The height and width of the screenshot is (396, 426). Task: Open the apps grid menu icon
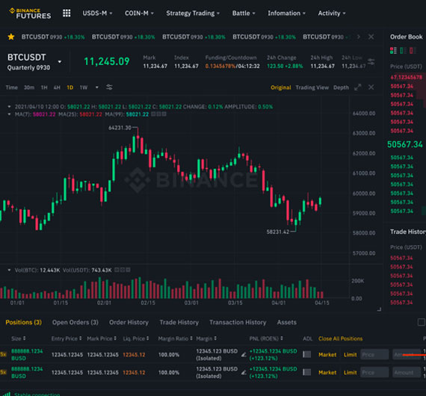[67, 13]
